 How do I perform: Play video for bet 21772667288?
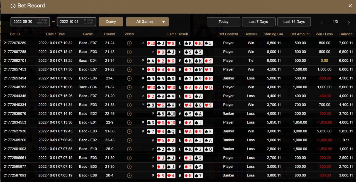tap(129, 52)
